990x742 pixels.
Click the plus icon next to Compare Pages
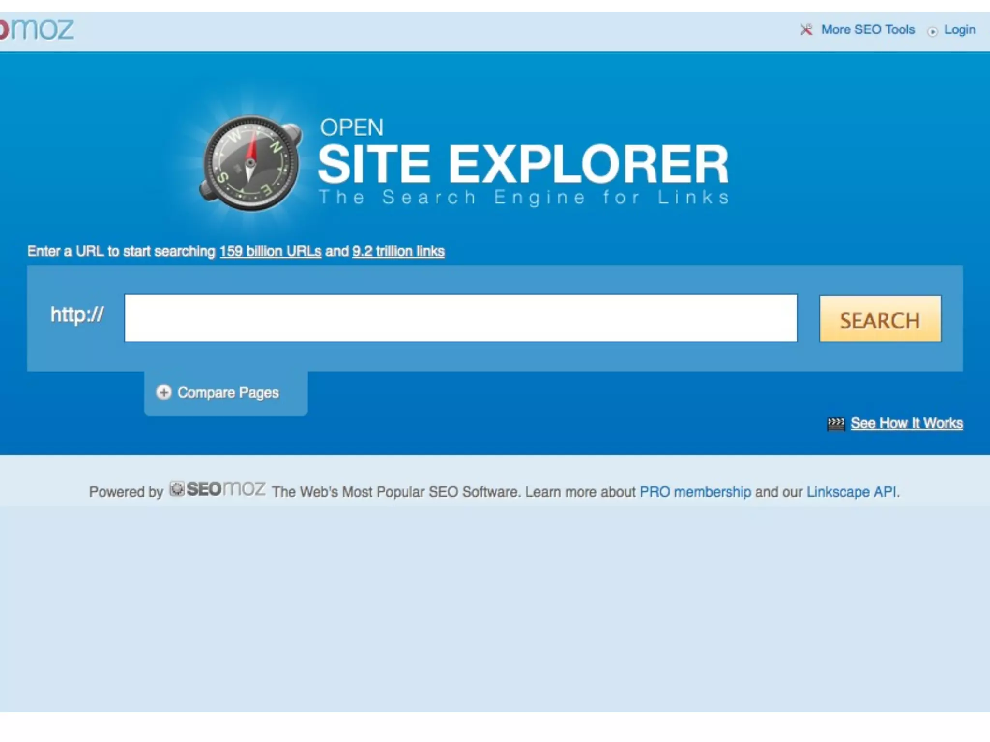164,392
